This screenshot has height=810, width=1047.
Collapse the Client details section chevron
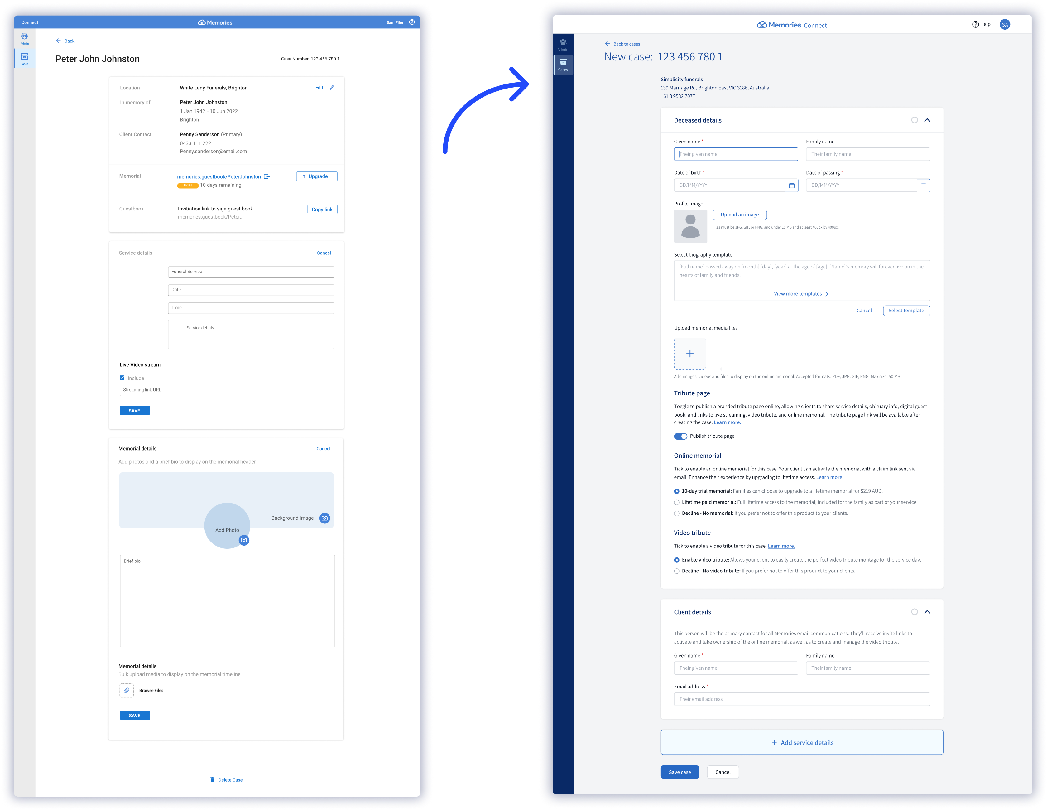pyautogui.click(x=927, y=612)
